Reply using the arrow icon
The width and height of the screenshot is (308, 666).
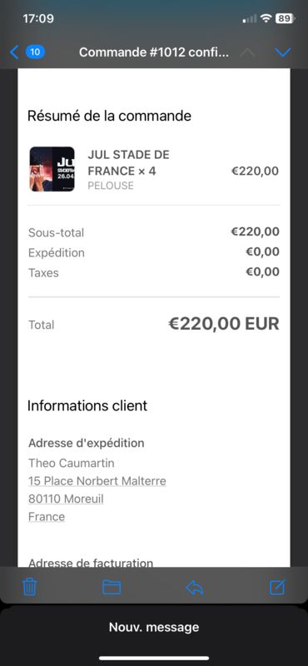(x=195, y=587)
